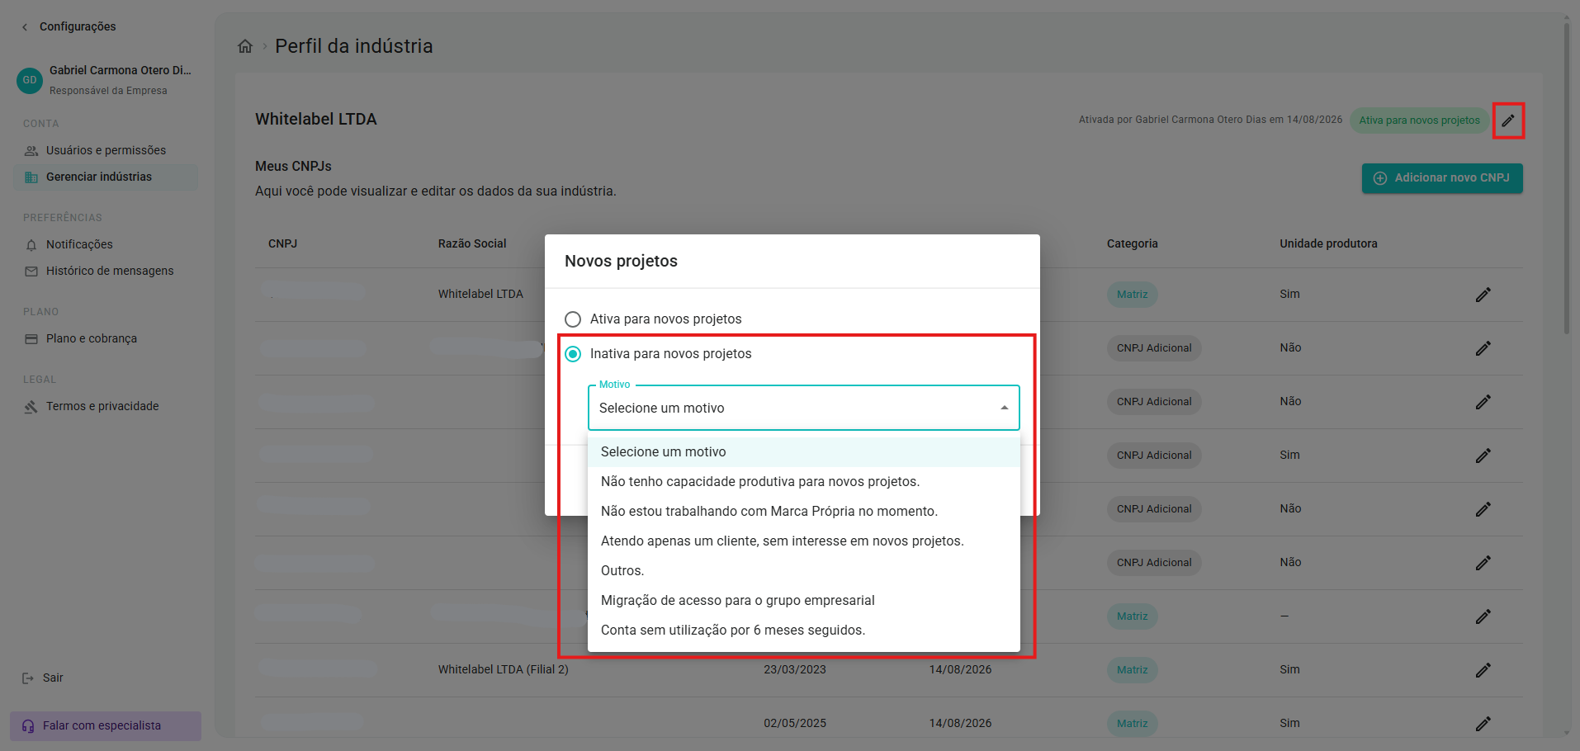Screen dimensions: 1580x751
Task: Click the back arrow next to Configurações
Action: pos(25,27)
